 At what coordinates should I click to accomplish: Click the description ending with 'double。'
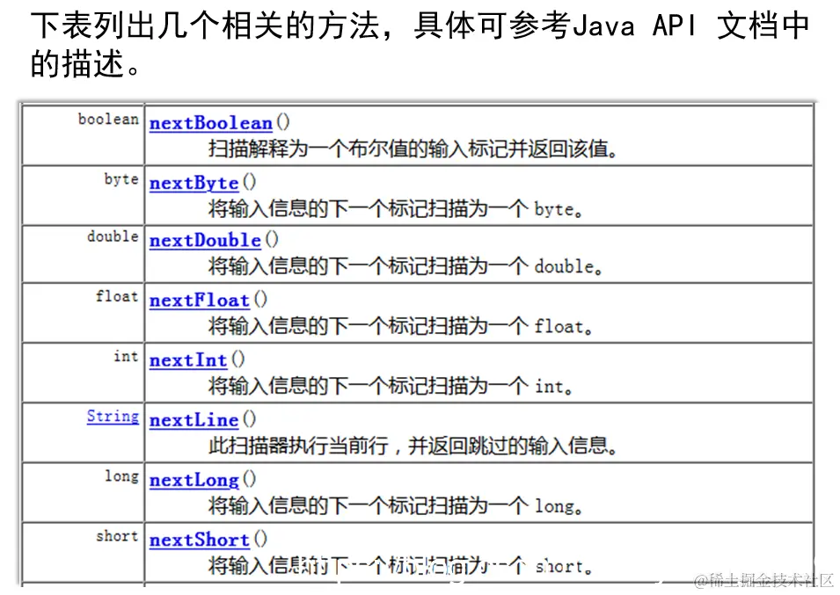405,266
